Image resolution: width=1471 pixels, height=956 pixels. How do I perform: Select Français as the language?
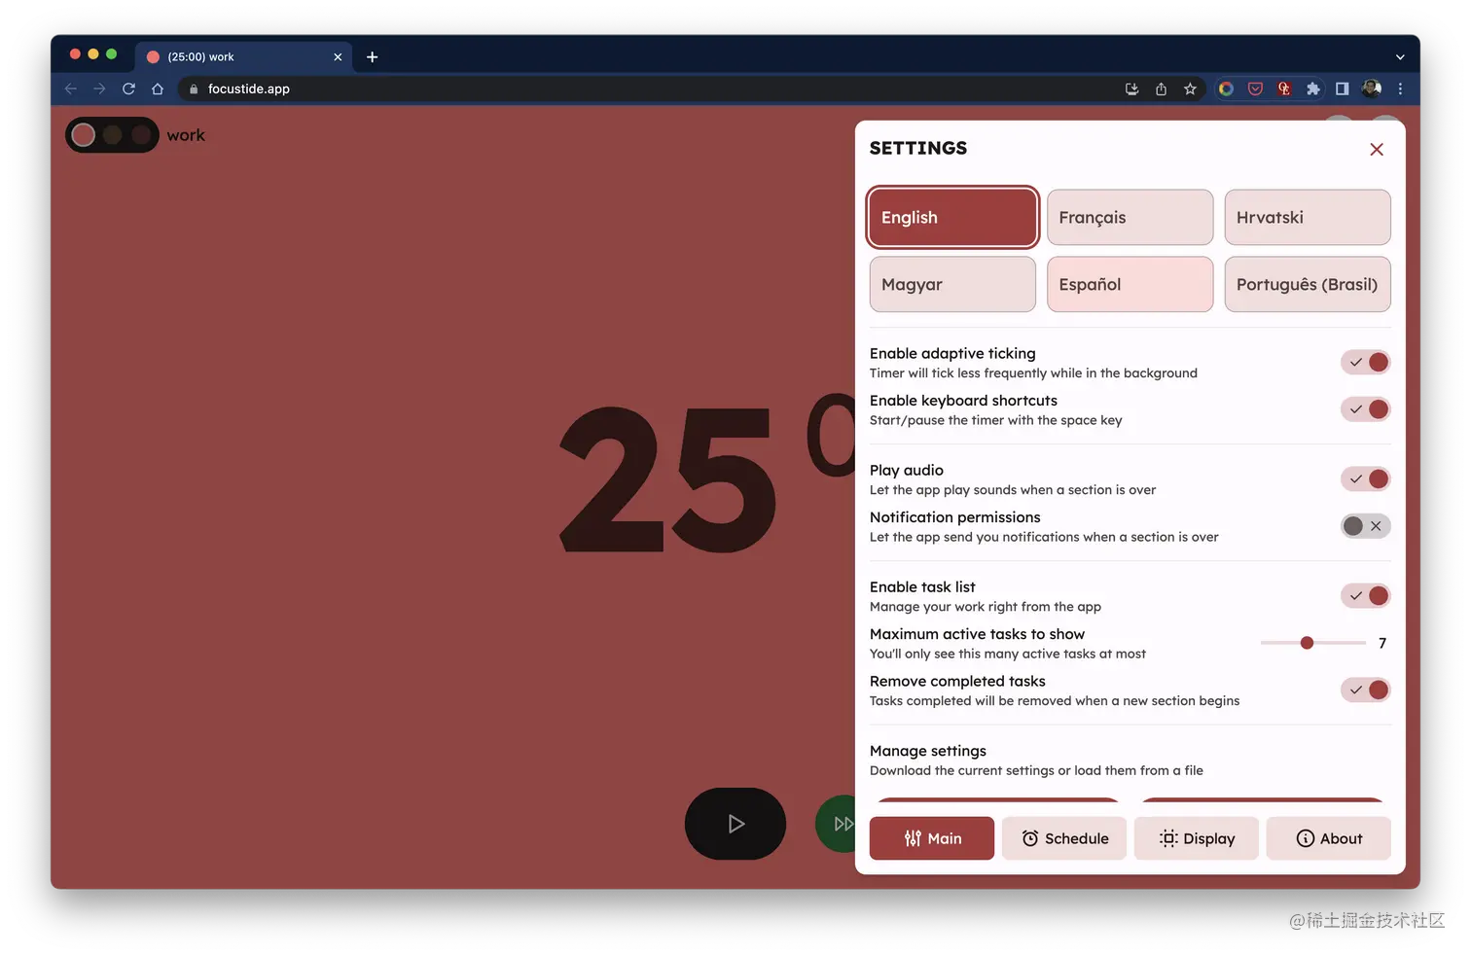[x=1130, y=218]
